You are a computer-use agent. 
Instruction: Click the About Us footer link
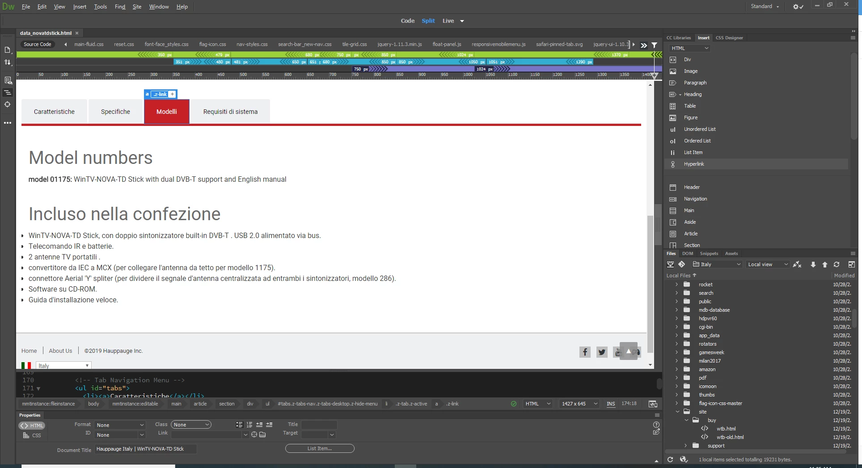pyautogui.click(x=60, y=351)
